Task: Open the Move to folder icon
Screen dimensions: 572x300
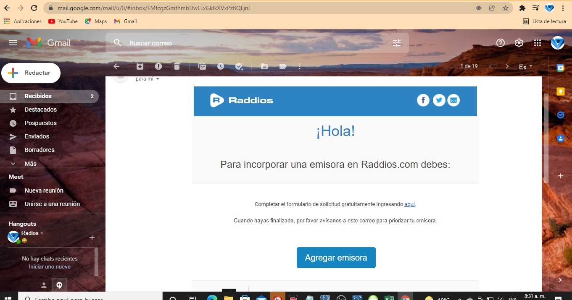Action: [264, 66]
